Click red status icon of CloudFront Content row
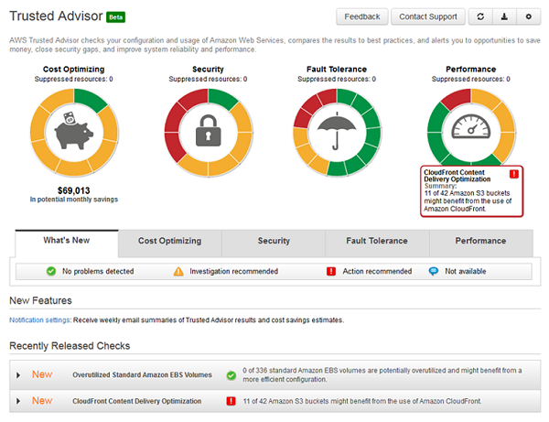Viewport: 549px width, 422px height. pos(231,401)
